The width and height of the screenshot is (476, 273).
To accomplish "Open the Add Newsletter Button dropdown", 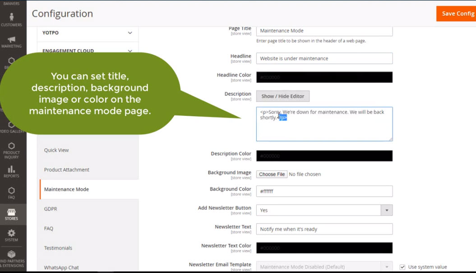I will pyautogui.click(x=324, y=210).
